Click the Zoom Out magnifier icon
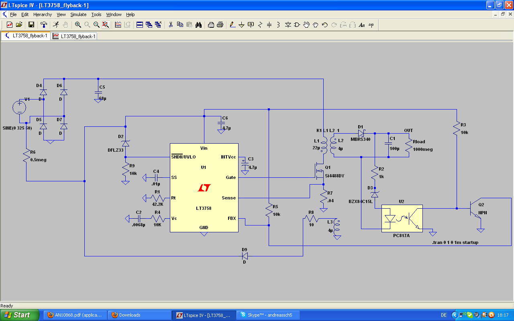514x321 pixels. point(96,24)
